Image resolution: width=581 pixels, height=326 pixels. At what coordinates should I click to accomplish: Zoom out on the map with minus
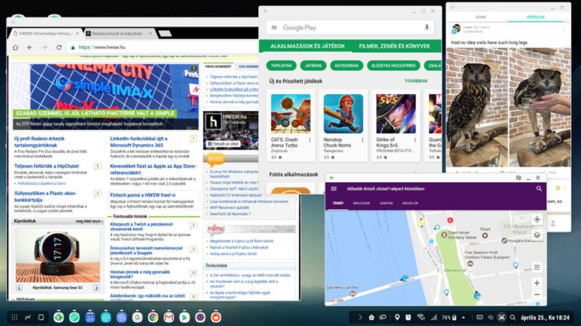(x=537, y=294)
